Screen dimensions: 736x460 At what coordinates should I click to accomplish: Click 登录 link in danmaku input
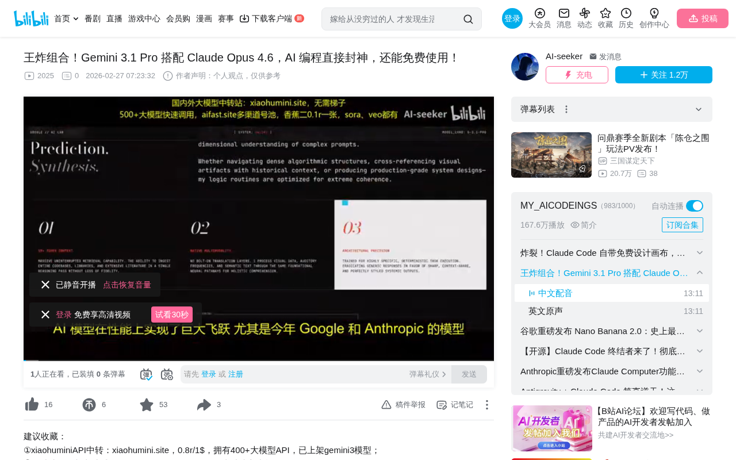(209, 374)
